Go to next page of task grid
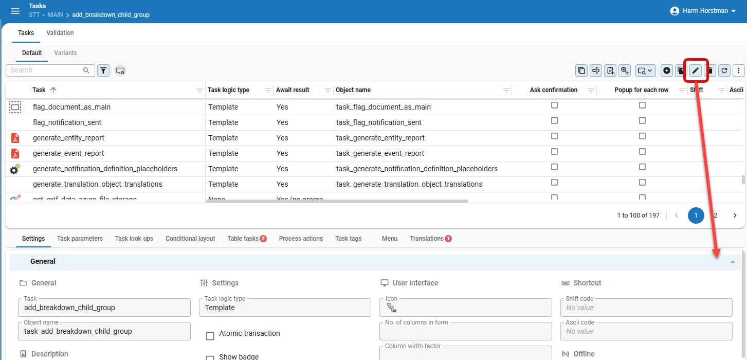This screenshot has height=360, width=747. coord(735,215)
